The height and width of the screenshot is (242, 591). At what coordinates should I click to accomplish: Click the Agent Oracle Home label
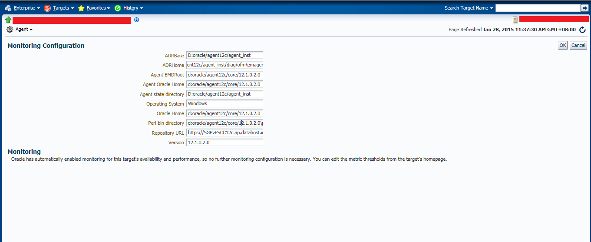click(164, 84)
